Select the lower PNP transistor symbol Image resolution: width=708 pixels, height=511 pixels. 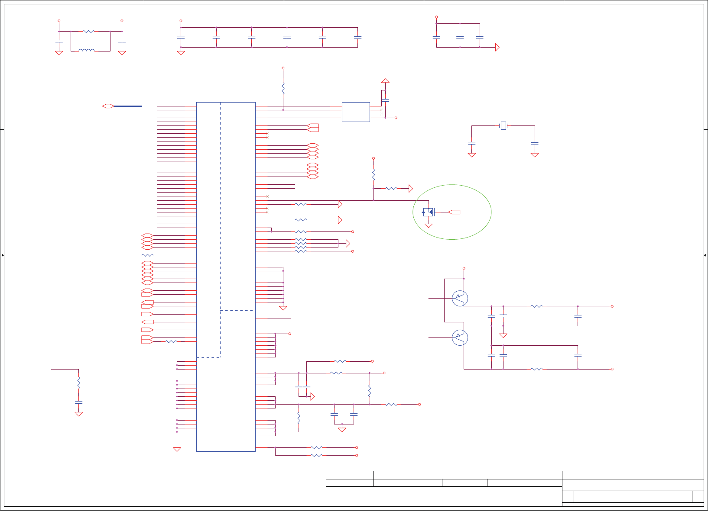coord(460,337)
